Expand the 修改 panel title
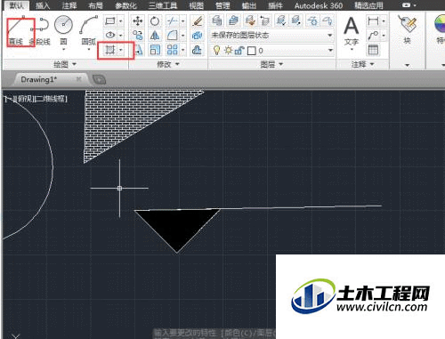The image size is (445, 339). click(168, 64)
